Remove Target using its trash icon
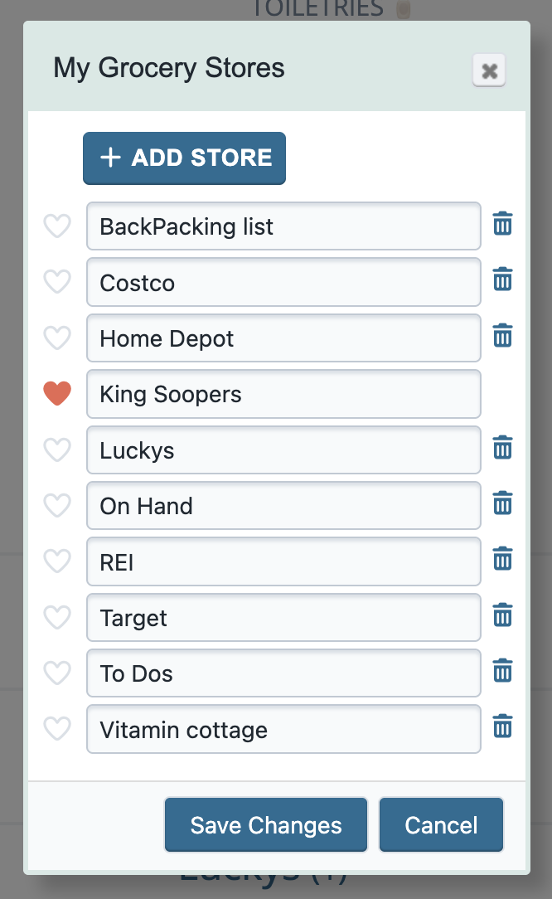 coord(502,615)
